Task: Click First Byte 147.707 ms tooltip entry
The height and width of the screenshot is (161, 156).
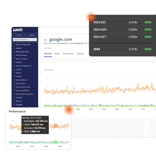Action: pos(35,121)
